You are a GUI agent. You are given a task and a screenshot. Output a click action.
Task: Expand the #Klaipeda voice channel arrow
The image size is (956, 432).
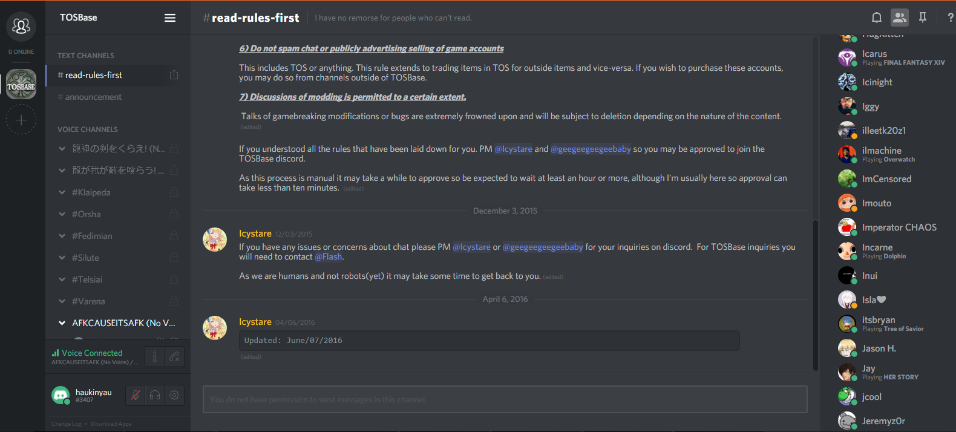[x=62, y=192]
